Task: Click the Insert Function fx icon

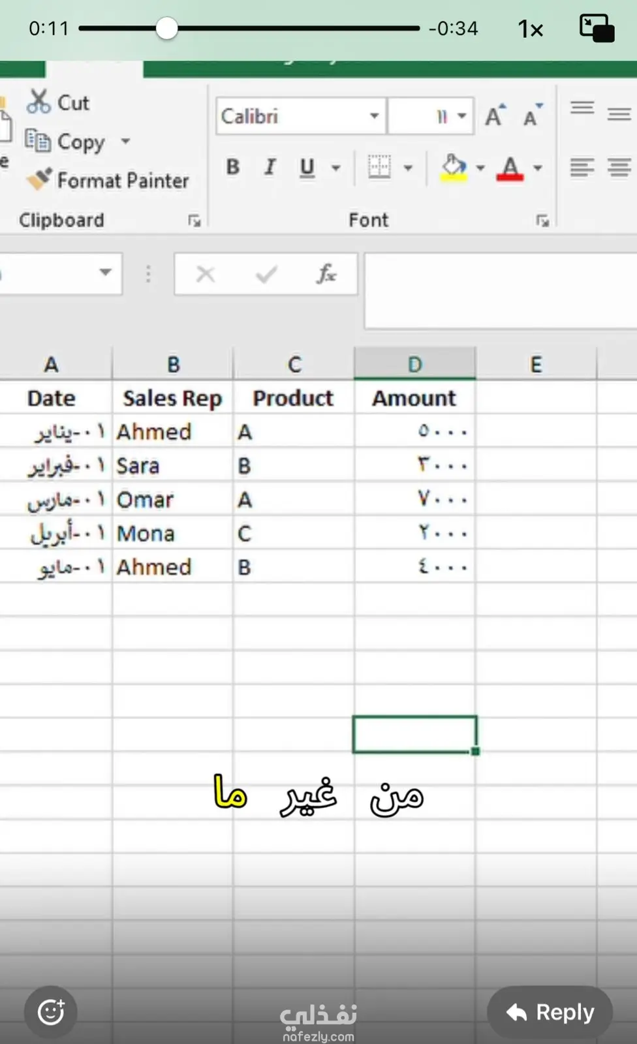Action: [x=326, y=274]
